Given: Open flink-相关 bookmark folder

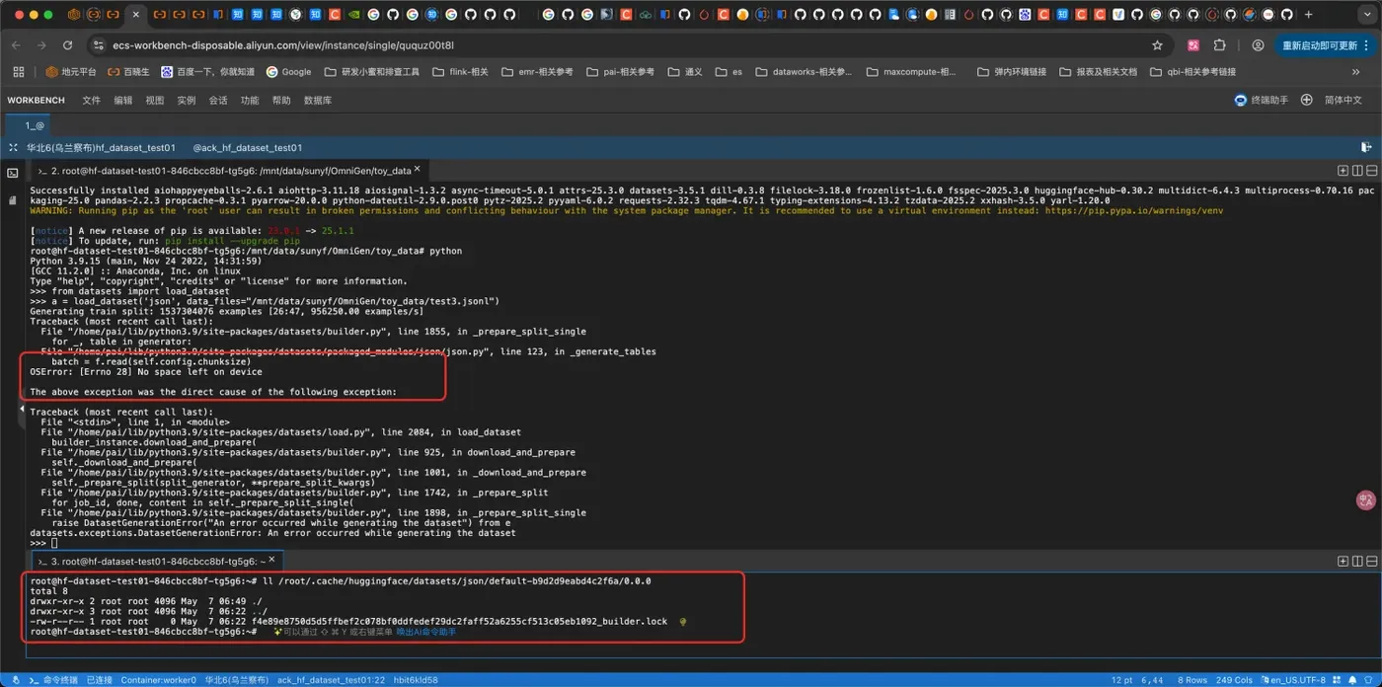Looking at the screenshot, I should click(x=460, y=72).
